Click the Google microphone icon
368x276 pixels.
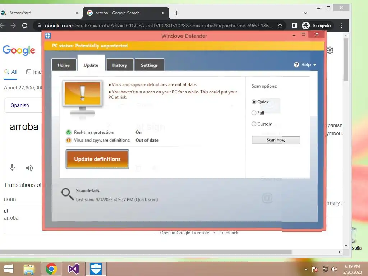click(12, 167)
